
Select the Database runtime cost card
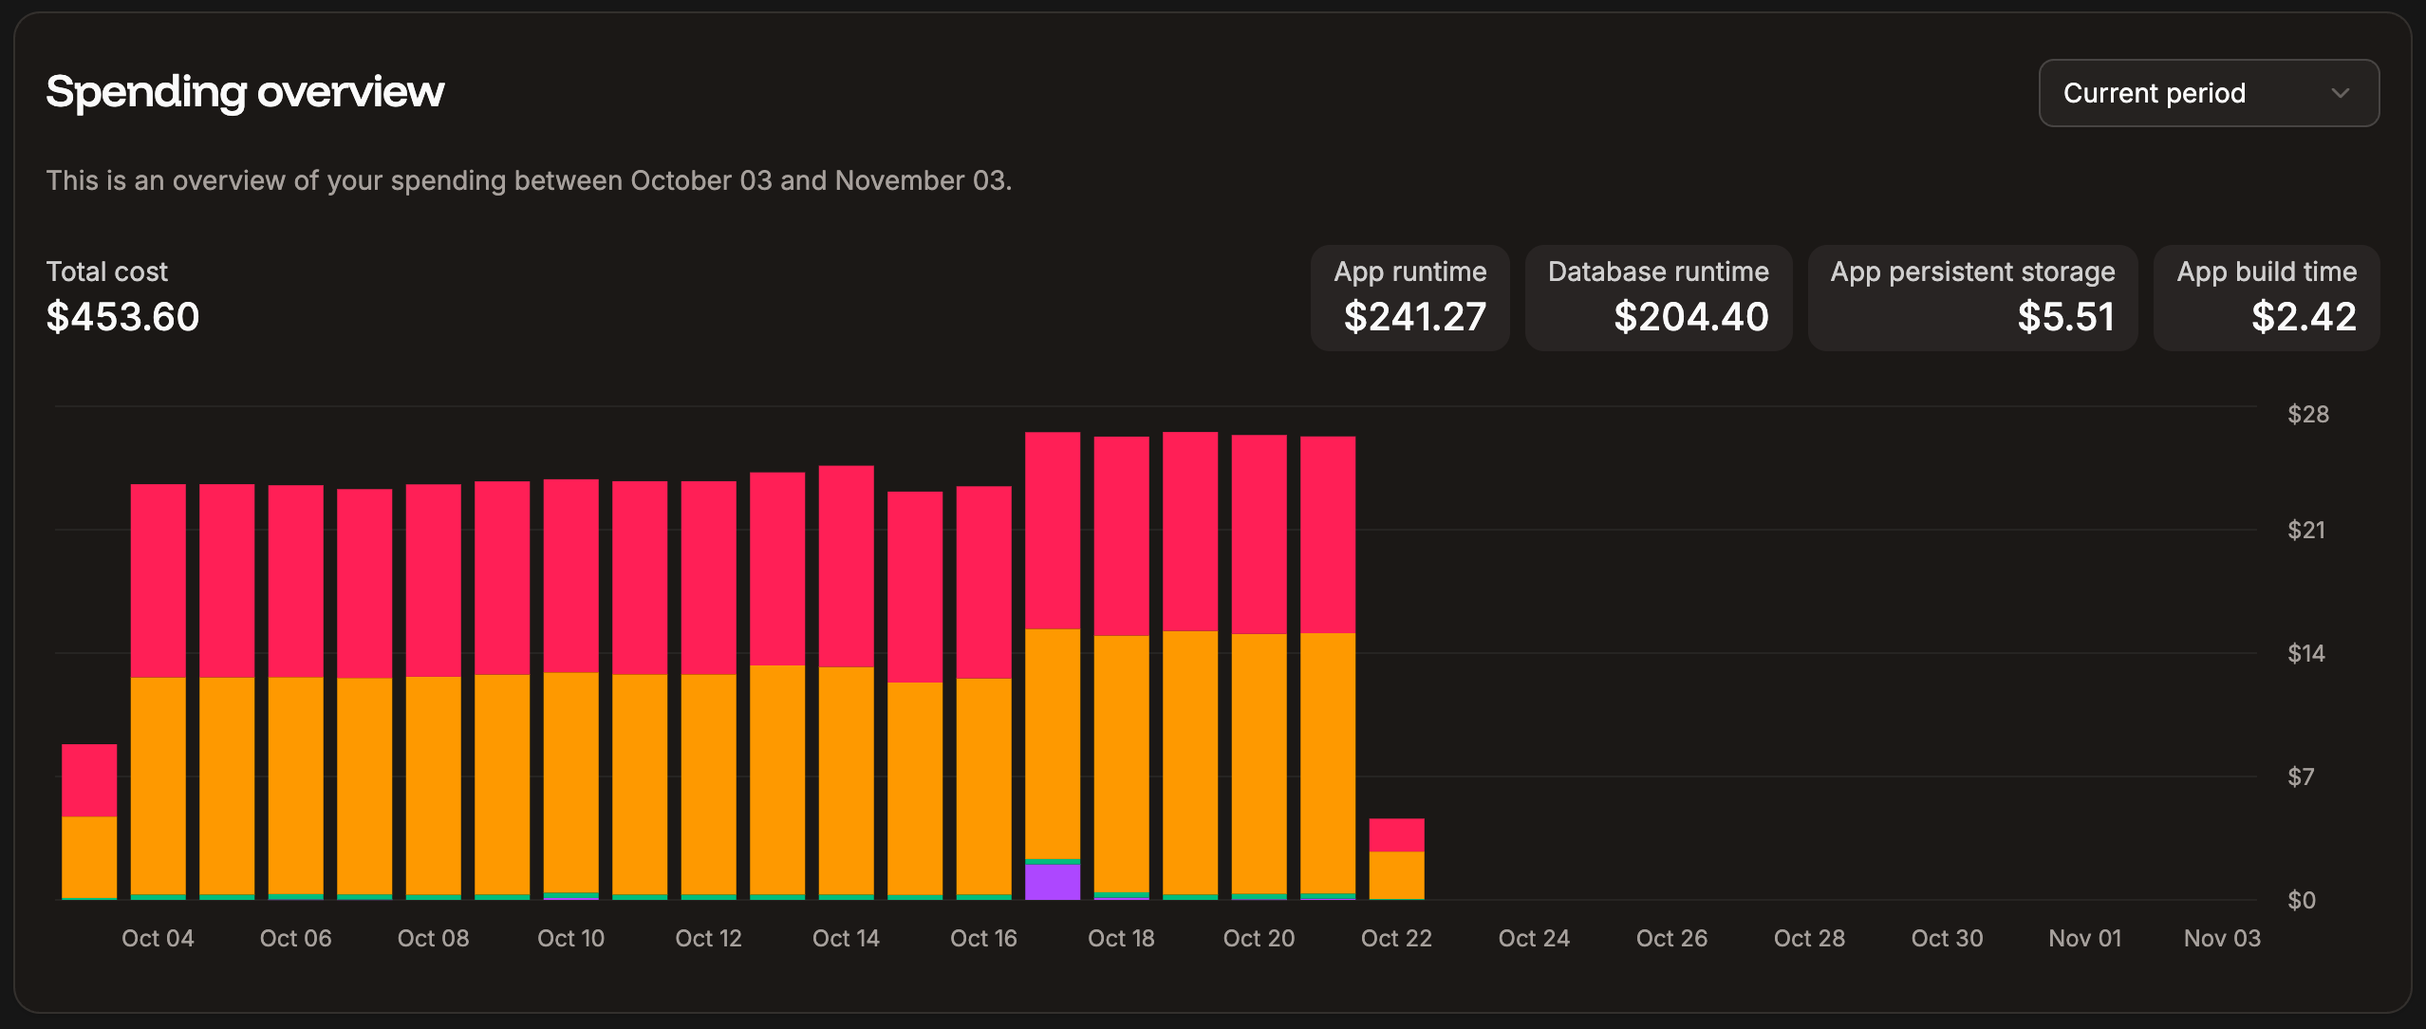coord(1658,296)
